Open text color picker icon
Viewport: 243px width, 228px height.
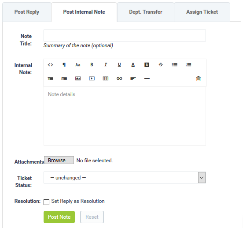tap(133, 65)
